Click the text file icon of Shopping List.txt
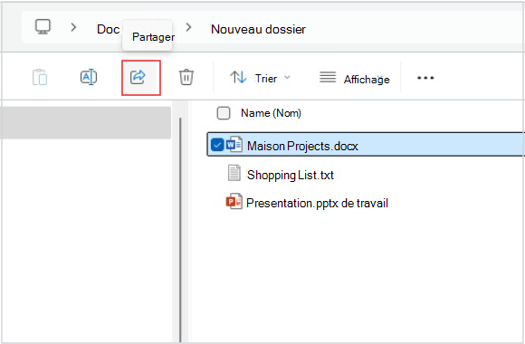The width and height of the screenshot is (525, 344). click(234, 173)
